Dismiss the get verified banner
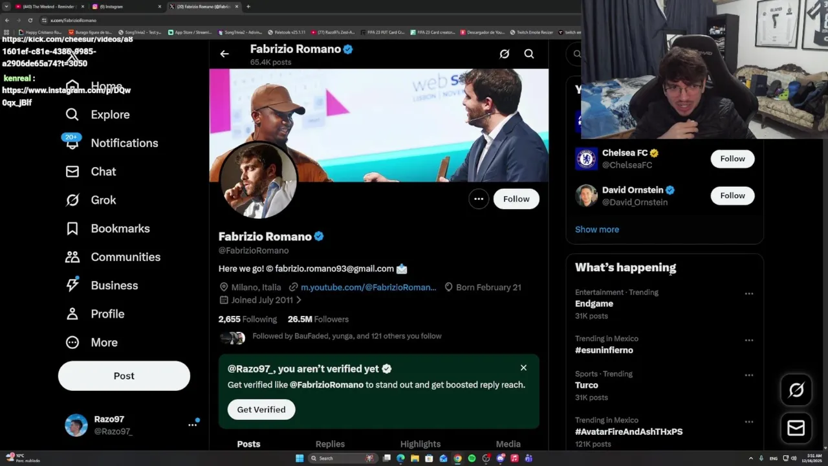 (523, 368)
